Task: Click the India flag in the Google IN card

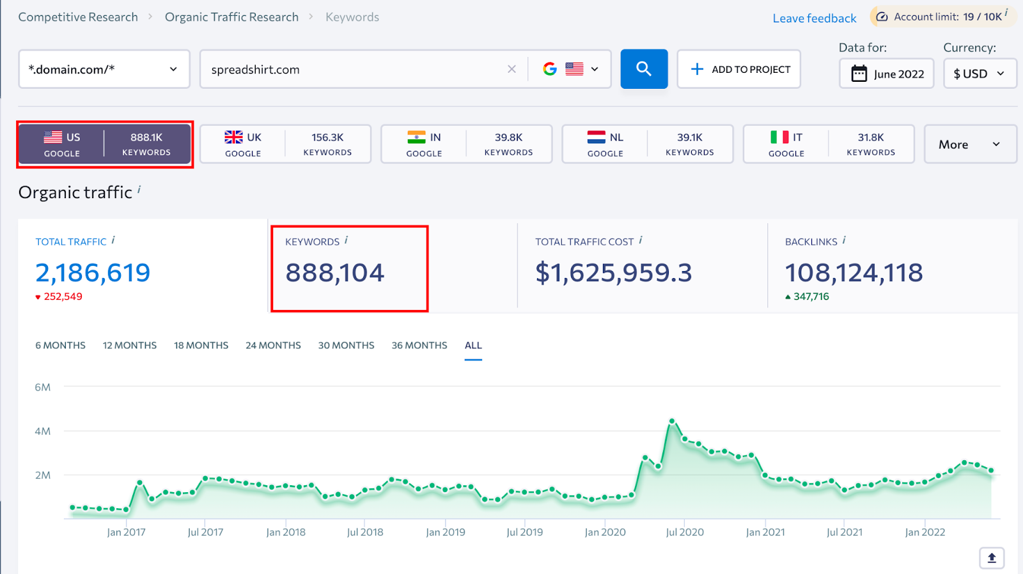Action: coord(416,137)
